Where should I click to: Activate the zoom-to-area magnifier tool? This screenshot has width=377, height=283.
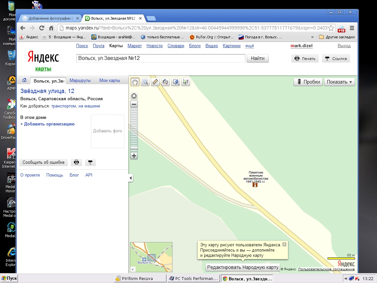click(145, 82)
